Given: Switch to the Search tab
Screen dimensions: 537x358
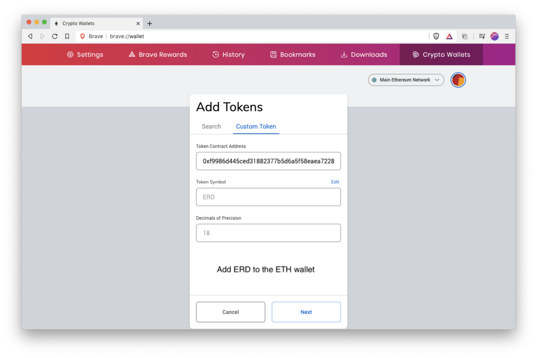Looking at the screenshot, I should 211,127.
